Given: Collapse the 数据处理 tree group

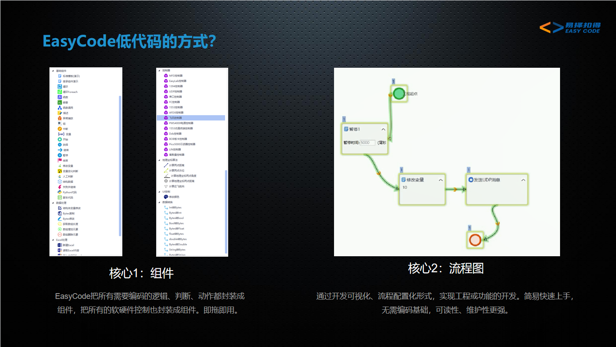Looking at the screenshot, I should (53, 203).
